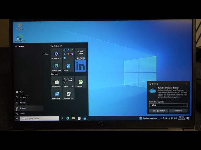Viewport: 201px width, 150px height.
Task: Open File Explorer from the taskbar
Action: [73, 118]
